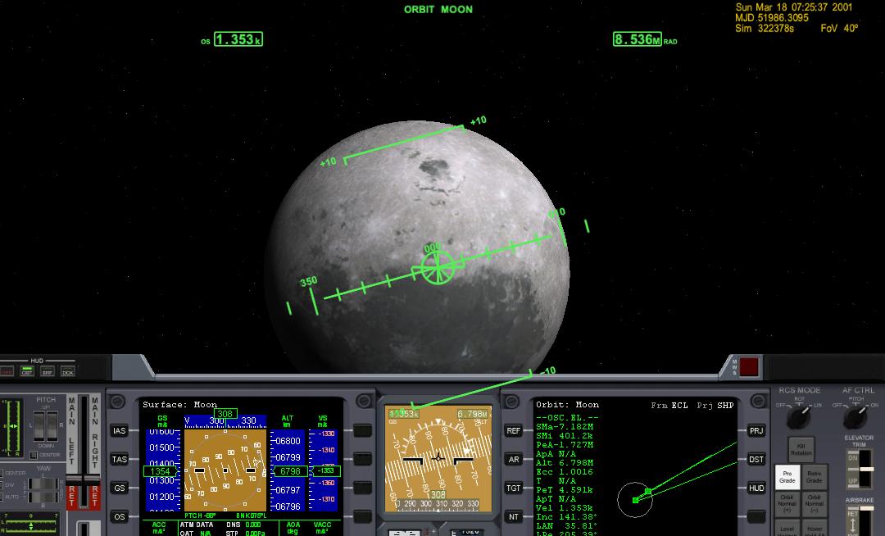Screen dimensions: 885x536
Task: Click the 'Inc 141.38°' orbit value
Action: [x=567, y=517]
